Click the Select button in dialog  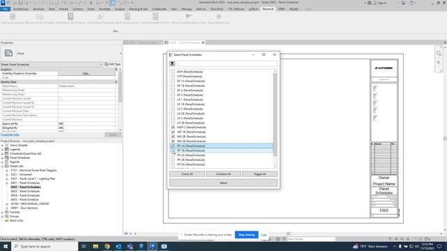click(x=223, y=183)
